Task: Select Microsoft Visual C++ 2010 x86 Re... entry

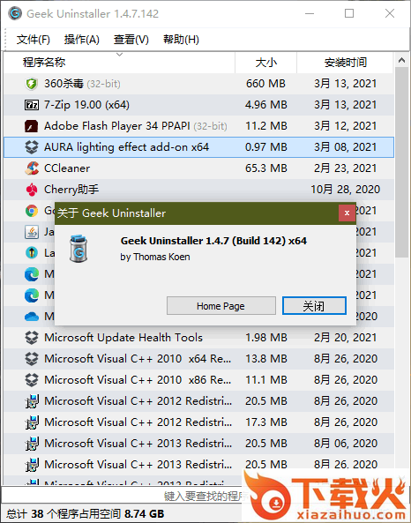Action: click(x=138, y=380)
